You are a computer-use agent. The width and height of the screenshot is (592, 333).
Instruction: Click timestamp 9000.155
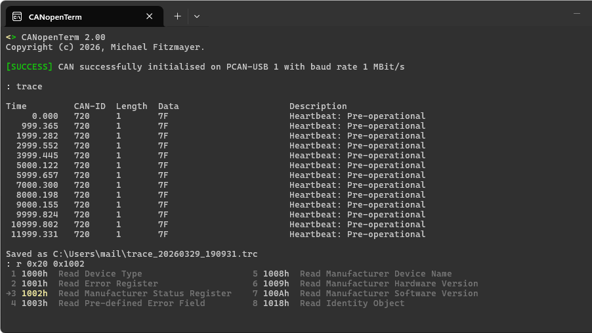(37, 204)
